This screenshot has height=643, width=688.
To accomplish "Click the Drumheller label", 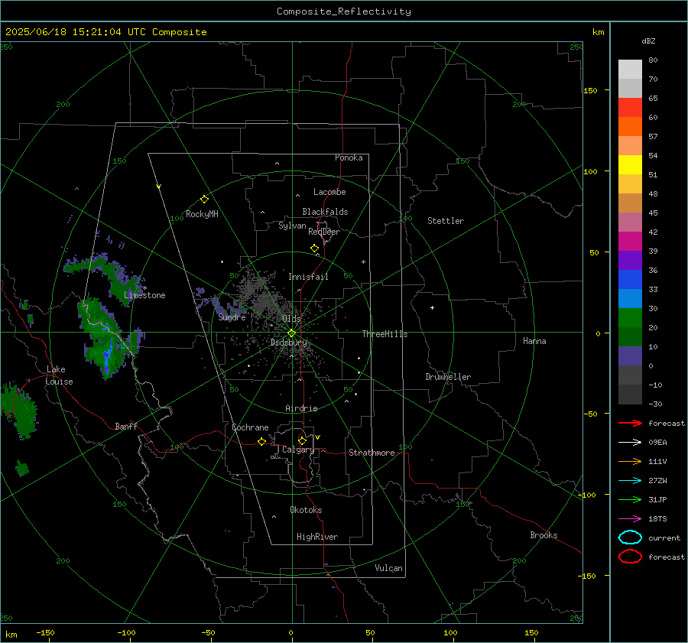I will coord(448,377).
